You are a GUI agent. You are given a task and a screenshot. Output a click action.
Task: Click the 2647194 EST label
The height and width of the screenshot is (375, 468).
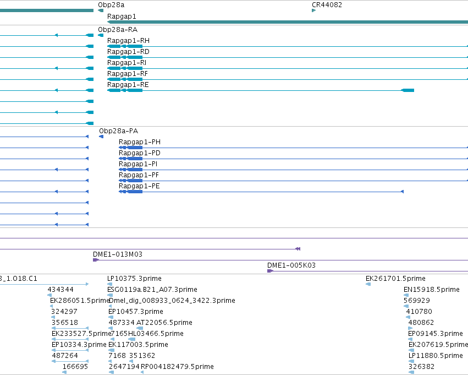(x=124, y=367)
